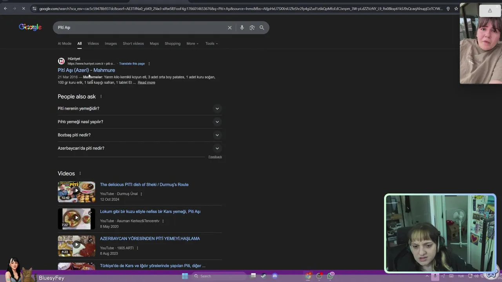Open the More search filters dropdown

(x=193, y=43)
